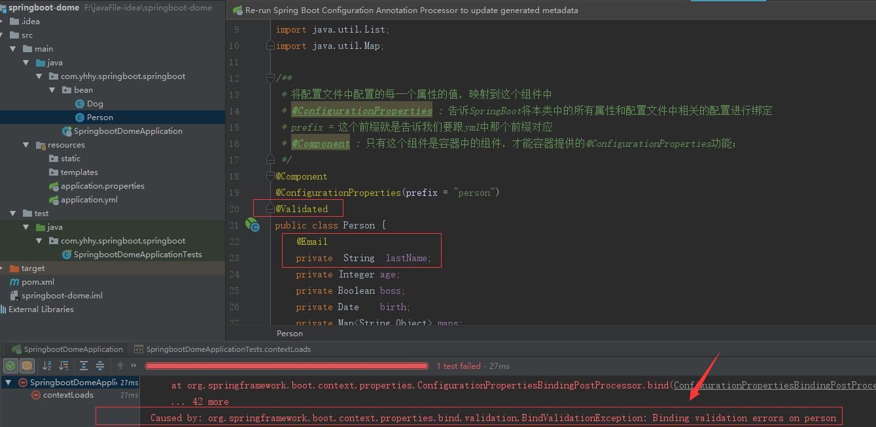The image size is (876, 427).
Task: Sort tests by duration
Action: coord(63,366)
